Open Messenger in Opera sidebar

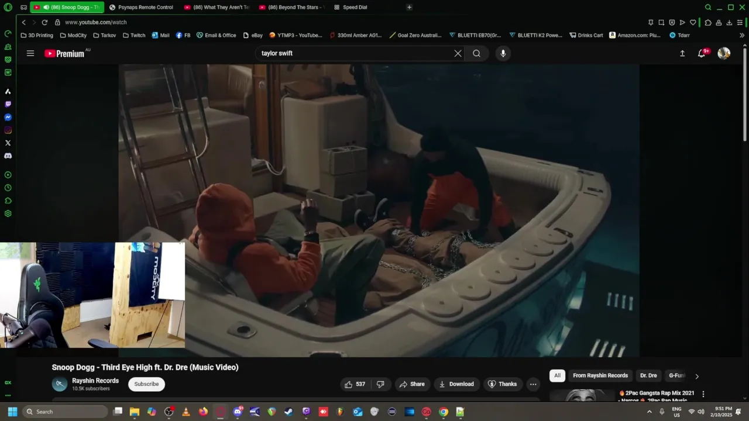(x=8, y=117)
